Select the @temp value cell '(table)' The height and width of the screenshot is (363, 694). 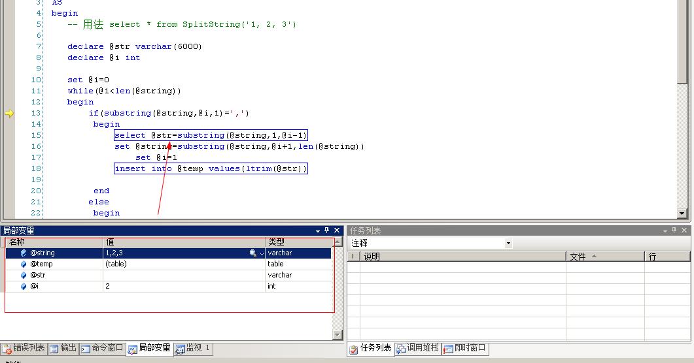(x=184, y=264)
